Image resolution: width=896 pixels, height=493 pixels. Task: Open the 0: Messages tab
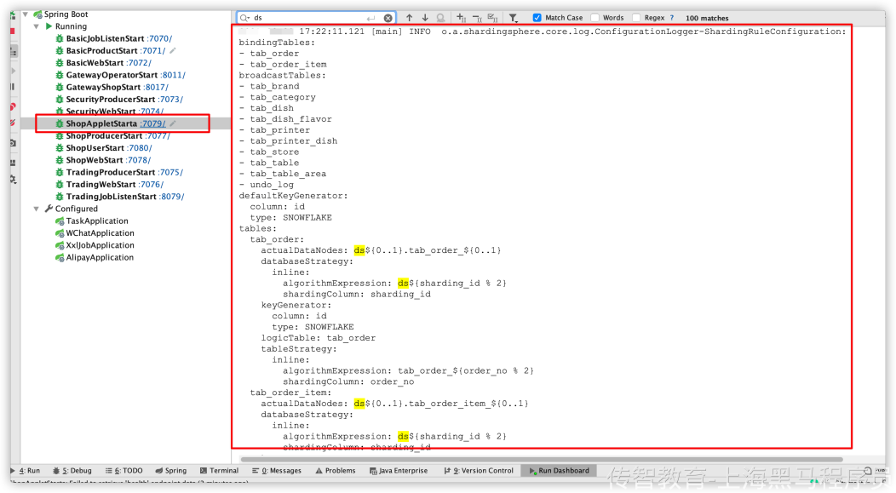(277, 471)
